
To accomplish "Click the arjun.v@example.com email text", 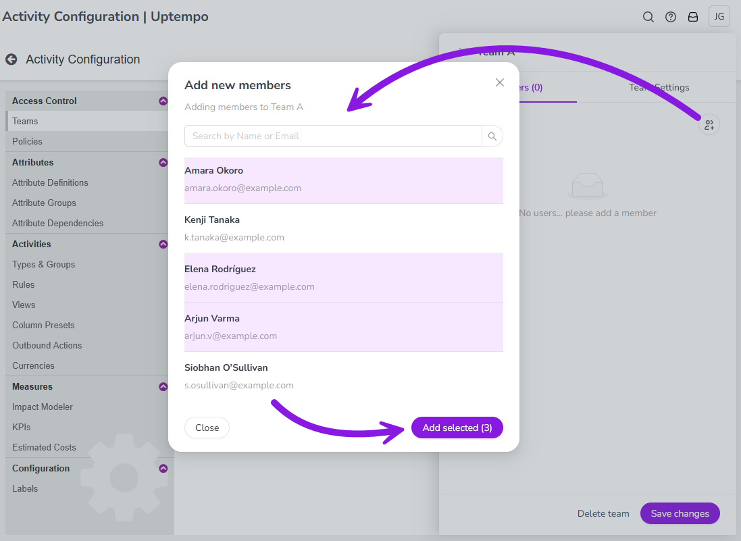I will click(x=230, y=336).
